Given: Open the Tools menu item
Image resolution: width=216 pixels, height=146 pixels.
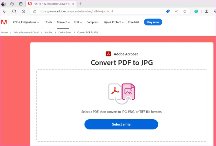Looking at the screenshot, I should pos(49,22).
